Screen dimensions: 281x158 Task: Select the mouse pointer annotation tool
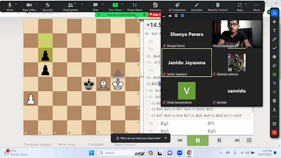pos(274,13)
